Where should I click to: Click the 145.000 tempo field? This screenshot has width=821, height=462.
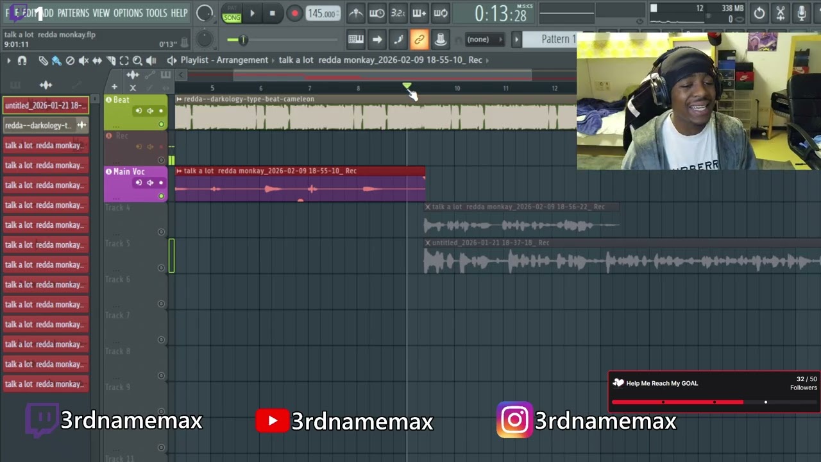tap(322, 13)
